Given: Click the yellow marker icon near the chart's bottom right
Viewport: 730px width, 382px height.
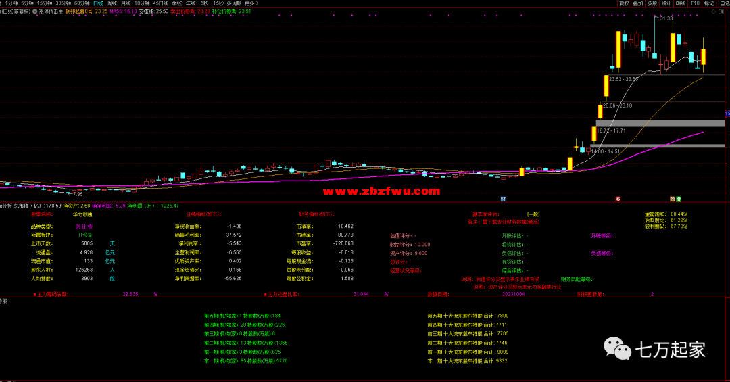Looking at the screenshot, I should click(x=673, y=199).
